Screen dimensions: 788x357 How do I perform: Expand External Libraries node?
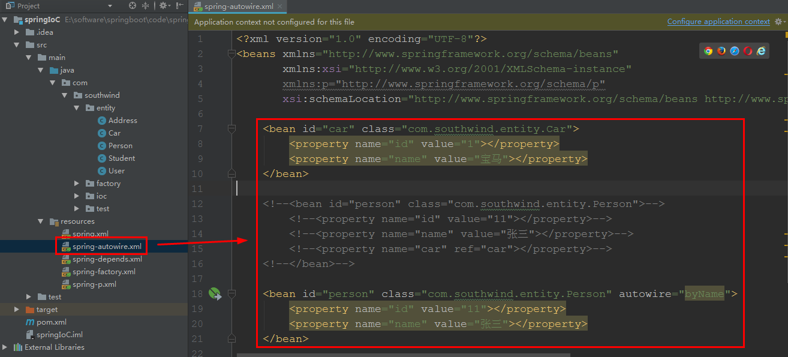tap(5, 347)
